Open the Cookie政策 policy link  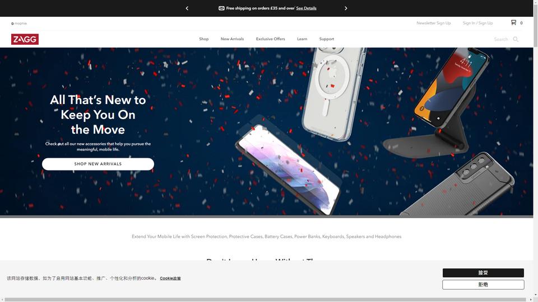pos(170,279)
